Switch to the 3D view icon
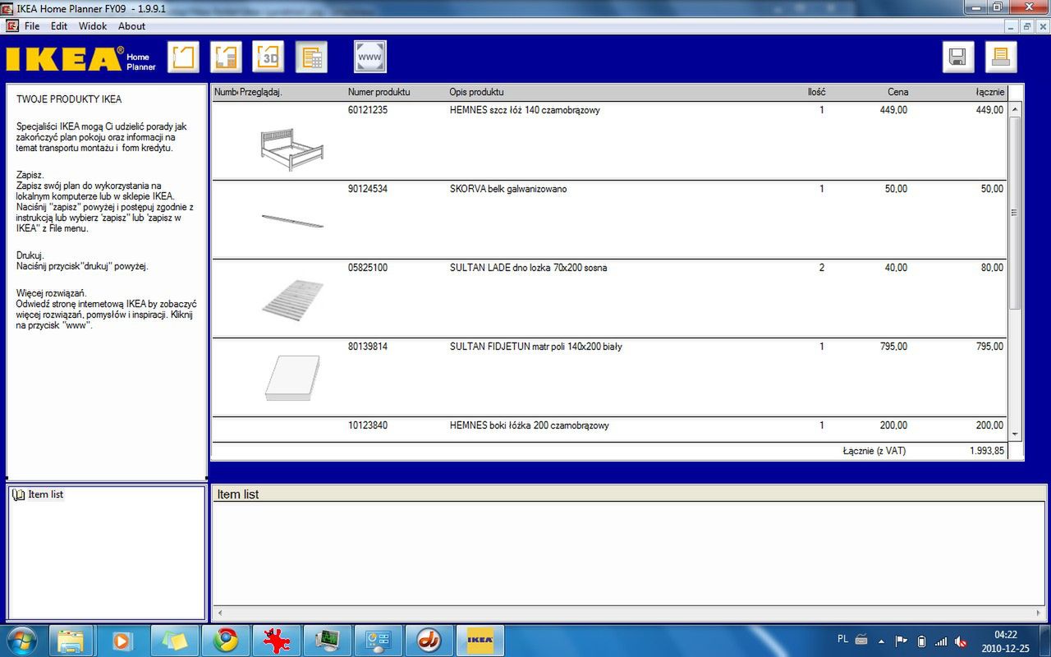The height and width of the screenshot is (657, 1051). (x=268, y=57)
